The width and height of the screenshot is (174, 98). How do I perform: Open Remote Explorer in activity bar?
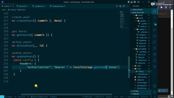tap(154, 36)
